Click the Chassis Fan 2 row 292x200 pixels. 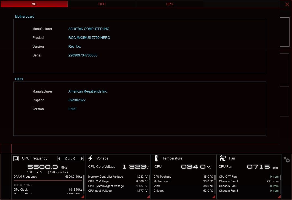coord(249,186)
